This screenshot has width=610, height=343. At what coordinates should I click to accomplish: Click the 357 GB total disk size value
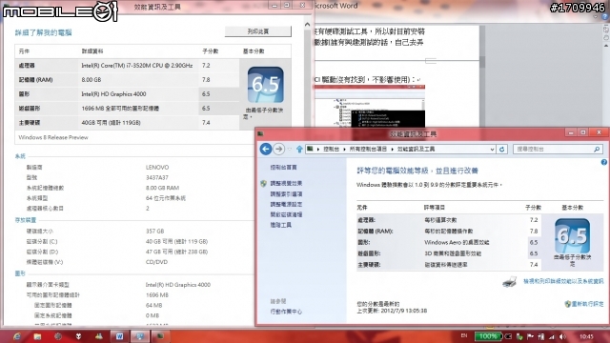pos(154,231)
